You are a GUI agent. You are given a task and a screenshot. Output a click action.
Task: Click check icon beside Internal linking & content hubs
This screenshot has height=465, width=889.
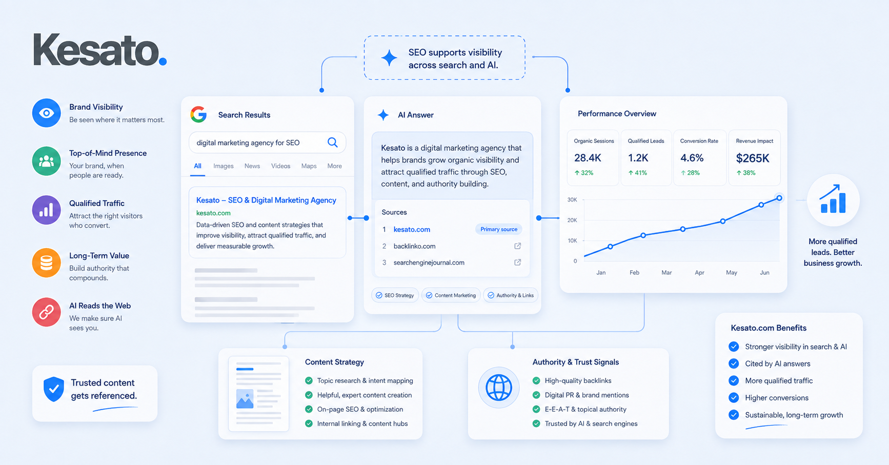309,423
